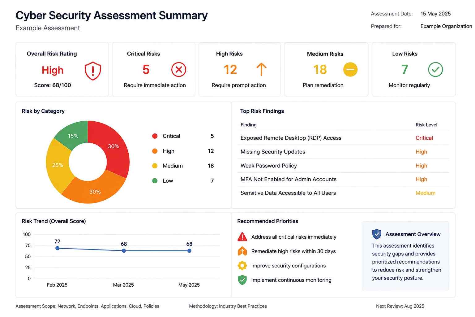Click Implement continuous monitoring text
This screenshot has width=475, height=317.
[291, 280]
